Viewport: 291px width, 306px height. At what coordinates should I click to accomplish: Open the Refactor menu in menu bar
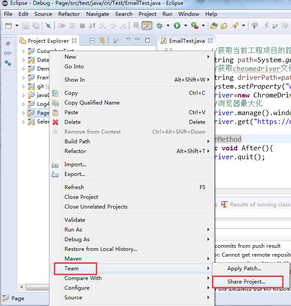[69, 14]
